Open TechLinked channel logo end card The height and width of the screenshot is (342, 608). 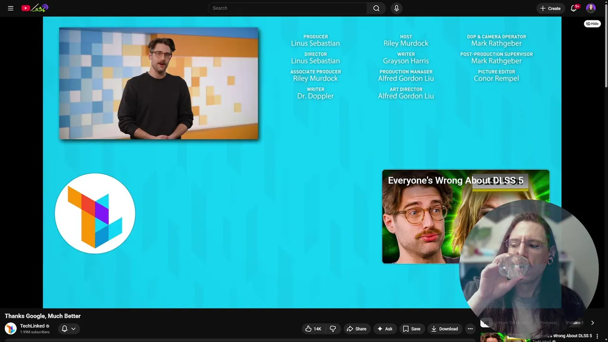click(95, 213)
